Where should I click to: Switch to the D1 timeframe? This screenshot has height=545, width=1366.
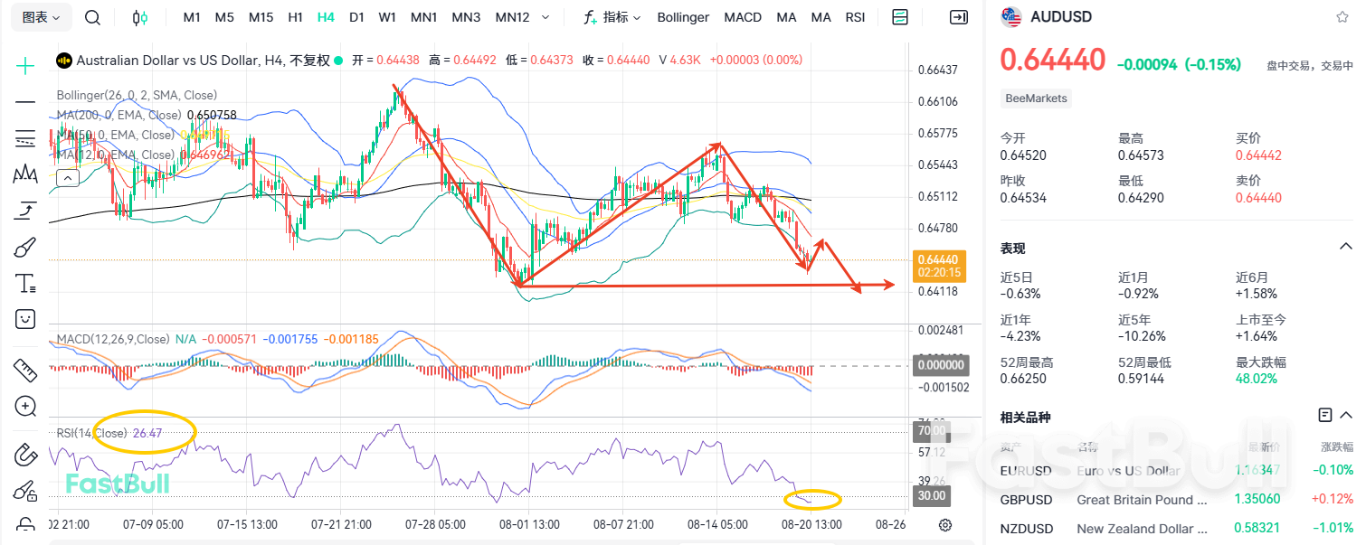pos(356,16)
